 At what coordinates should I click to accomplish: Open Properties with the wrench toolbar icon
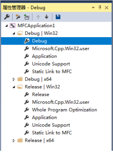(7, 17)
